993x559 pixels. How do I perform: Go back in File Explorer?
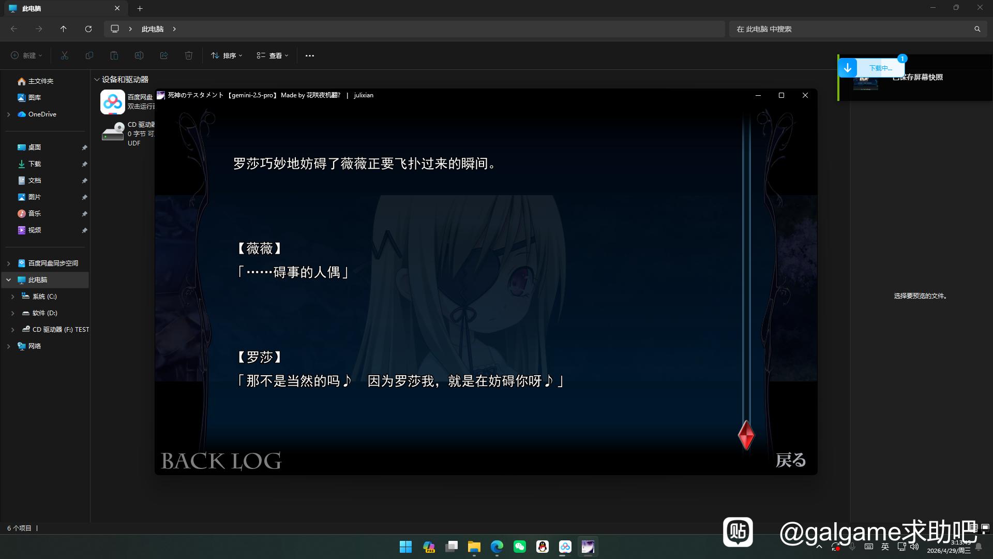14,29
